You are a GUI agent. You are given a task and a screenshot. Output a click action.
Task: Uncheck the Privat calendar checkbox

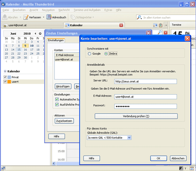[x=5, y=77]
